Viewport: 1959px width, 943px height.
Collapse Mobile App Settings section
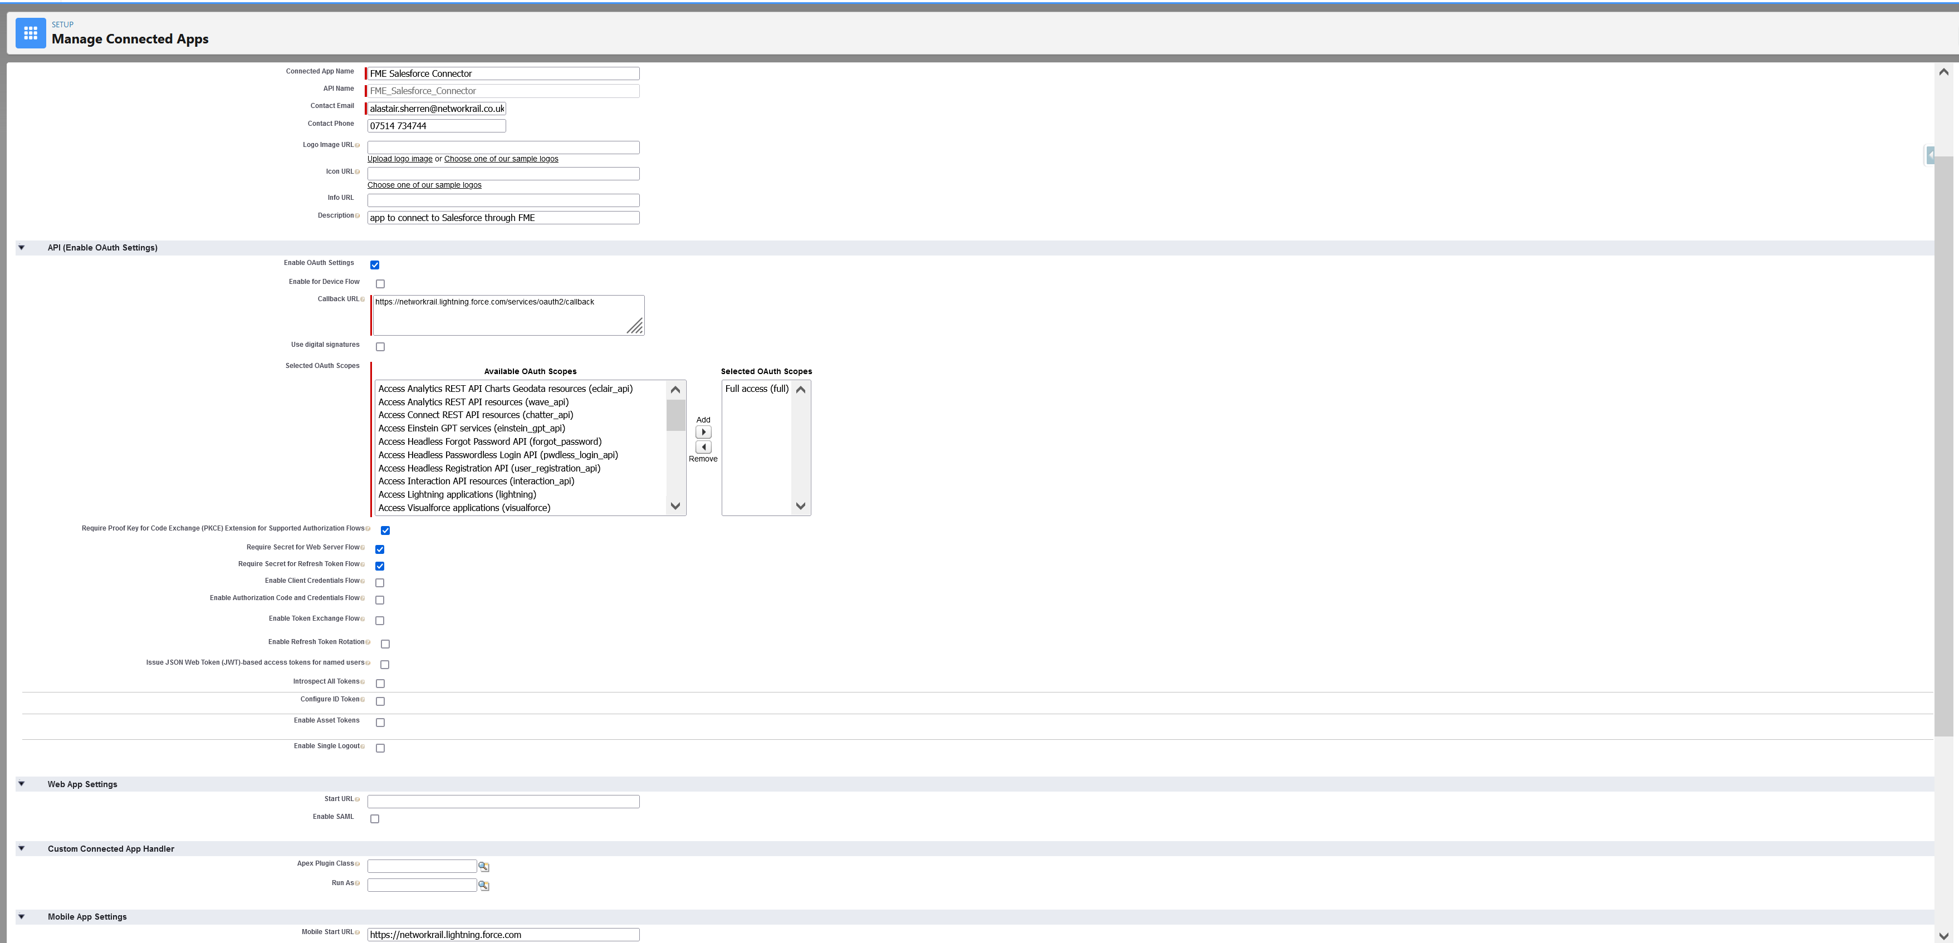coord(21,916)
